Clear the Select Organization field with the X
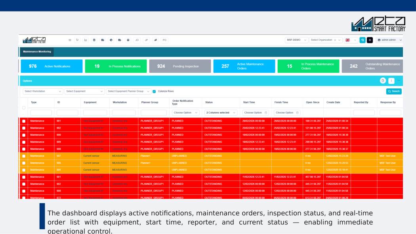Screen dimensions: 416x234 point(335,40)
